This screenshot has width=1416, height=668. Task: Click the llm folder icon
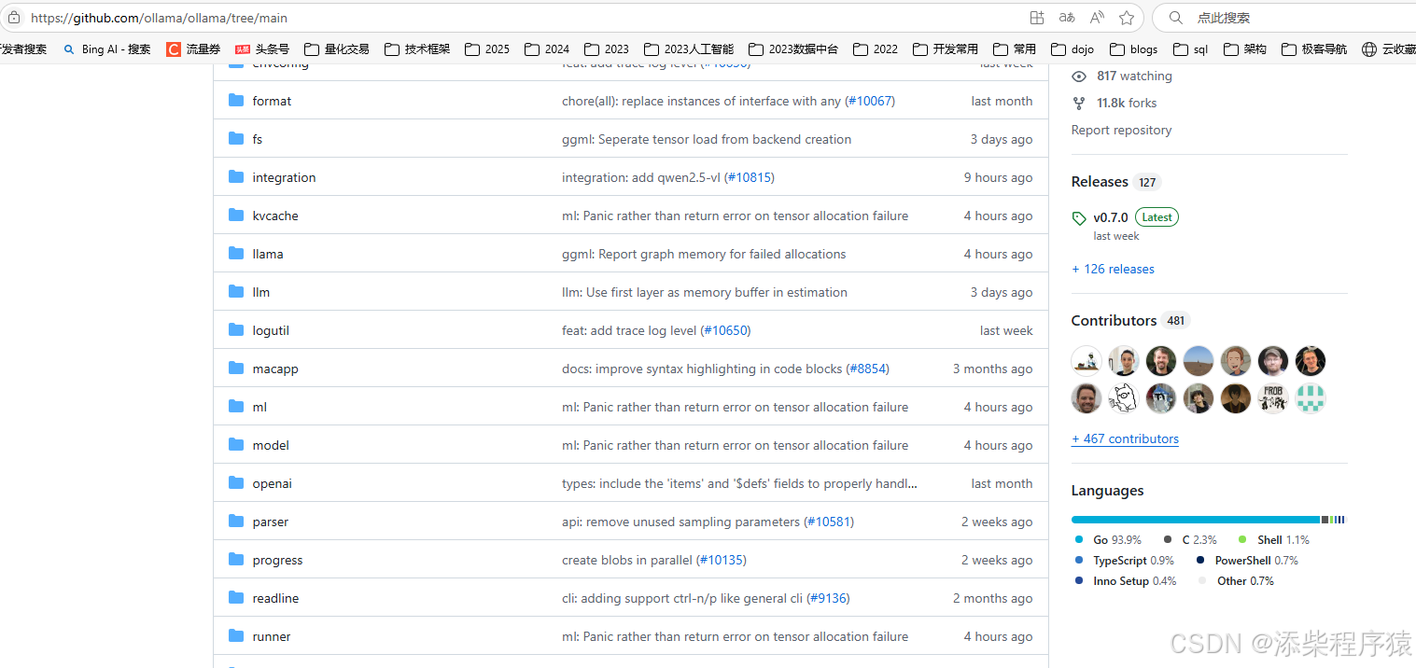coord(236,291)
